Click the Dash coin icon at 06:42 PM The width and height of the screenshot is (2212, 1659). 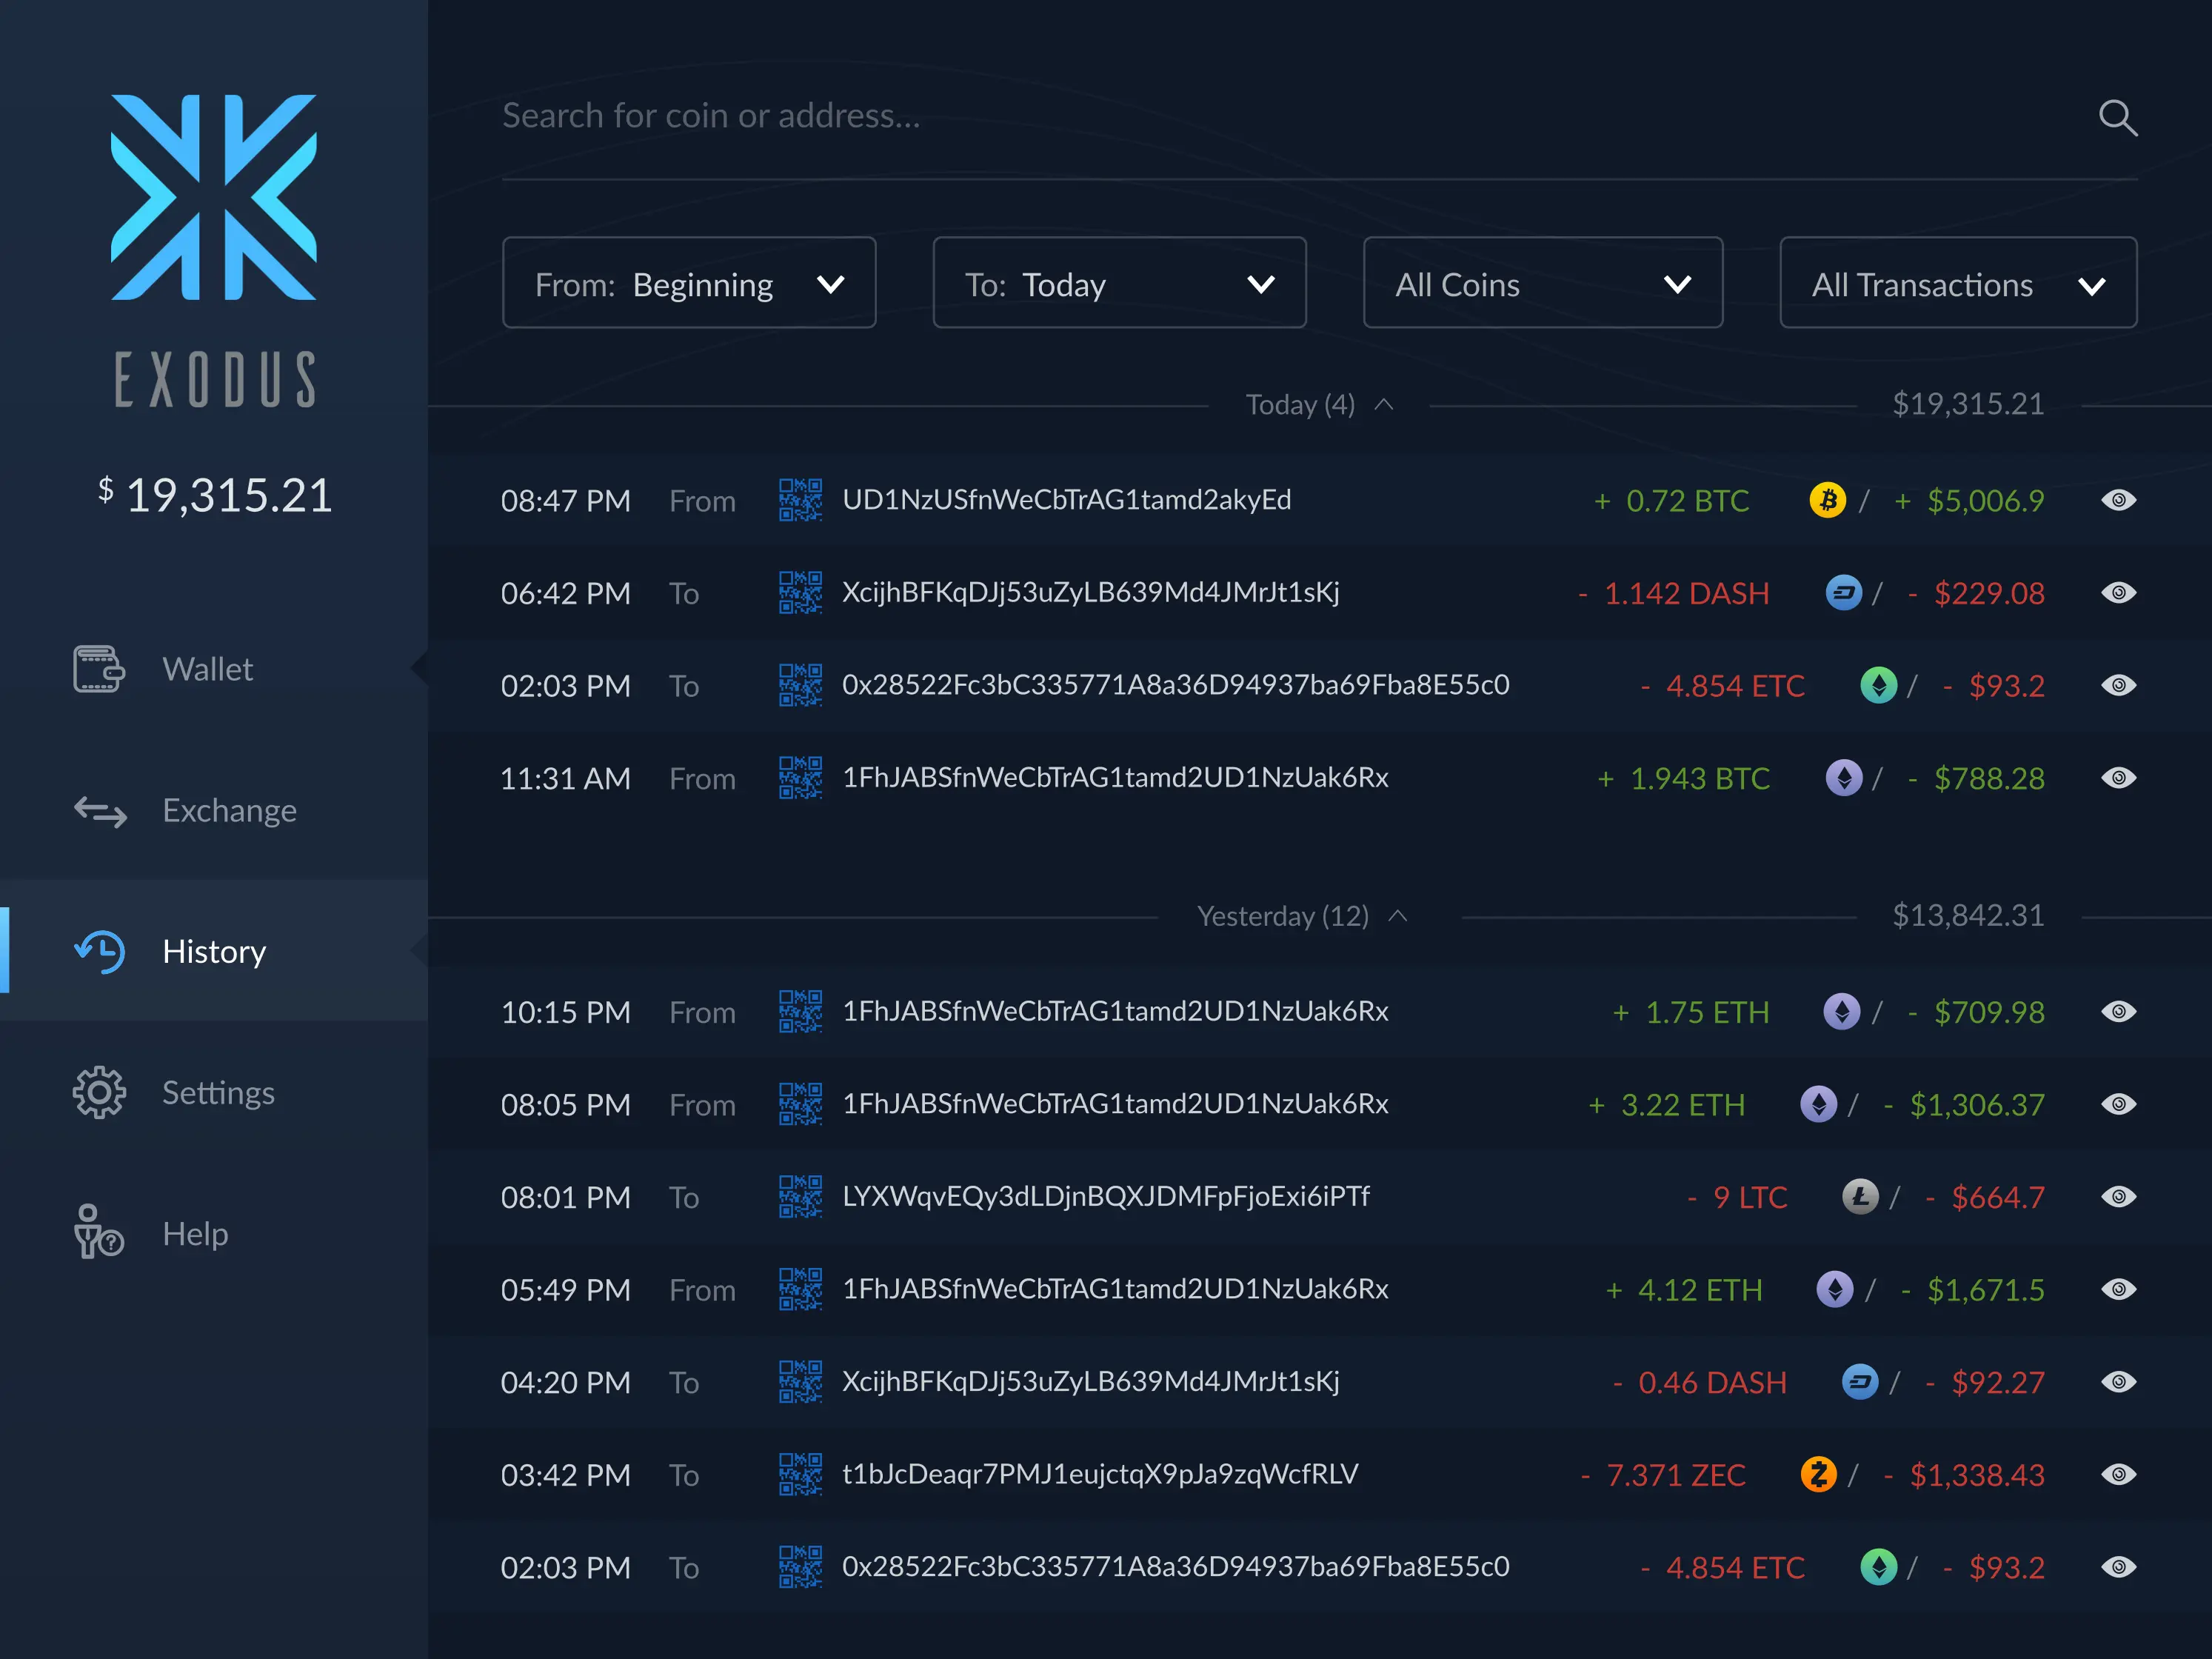(x=1844, y=592)
